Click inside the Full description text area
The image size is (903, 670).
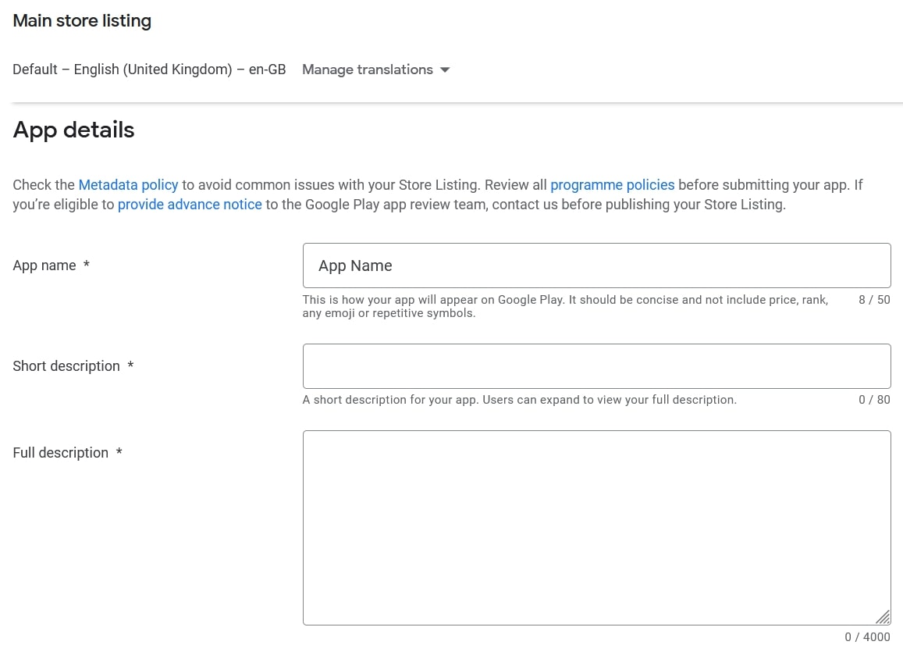pyautogui.click(x=596, y=528)
